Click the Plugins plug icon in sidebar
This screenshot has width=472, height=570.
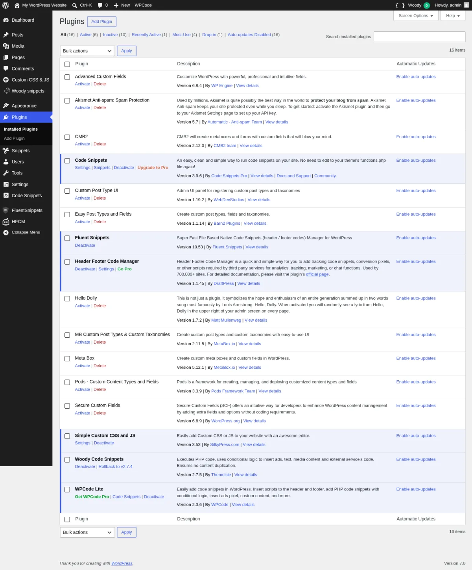click(6, 117)
